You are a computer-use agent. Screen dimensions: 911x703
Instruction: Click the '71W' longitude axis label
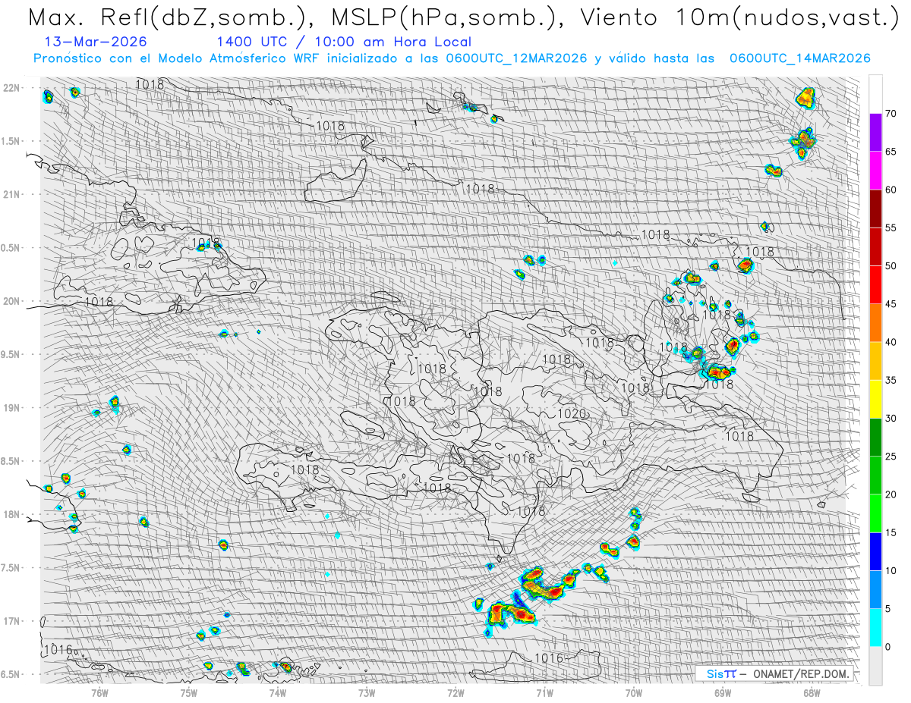pos(544,692)
